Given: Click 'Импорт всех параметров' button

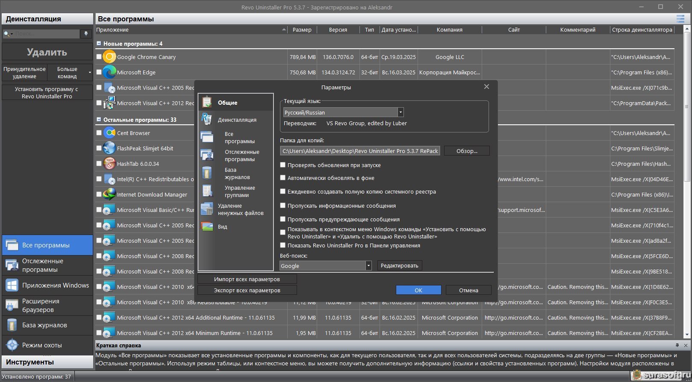Looking at the screenshot, I should point(247,279).
